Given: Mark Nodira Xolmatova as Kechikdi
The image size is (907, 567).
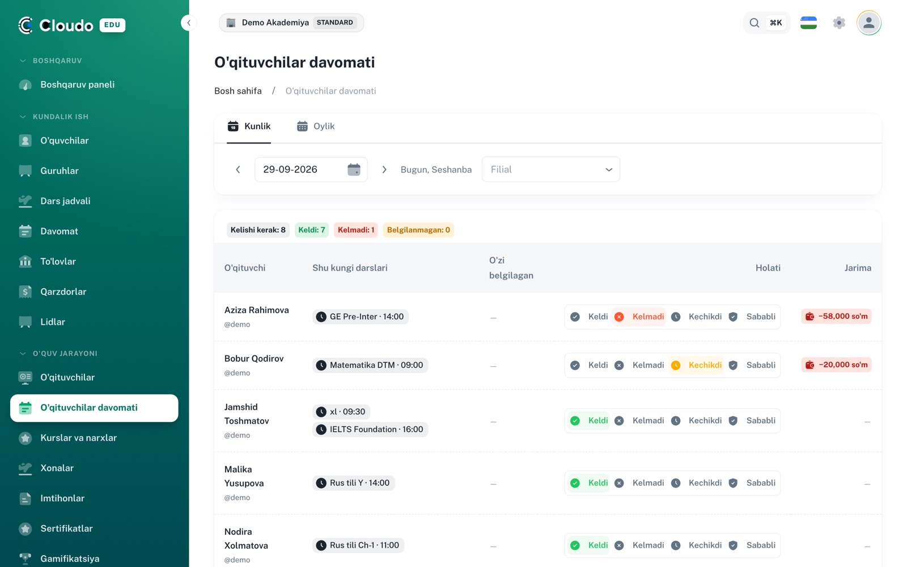Looking at the screenshot, I should point(697,545).
